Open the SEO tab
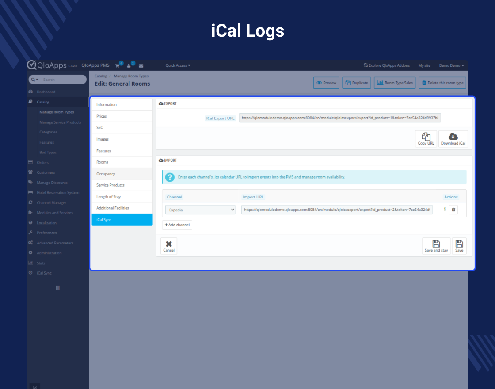The height and width of the screenshot is (389, 495). point(122,128)
